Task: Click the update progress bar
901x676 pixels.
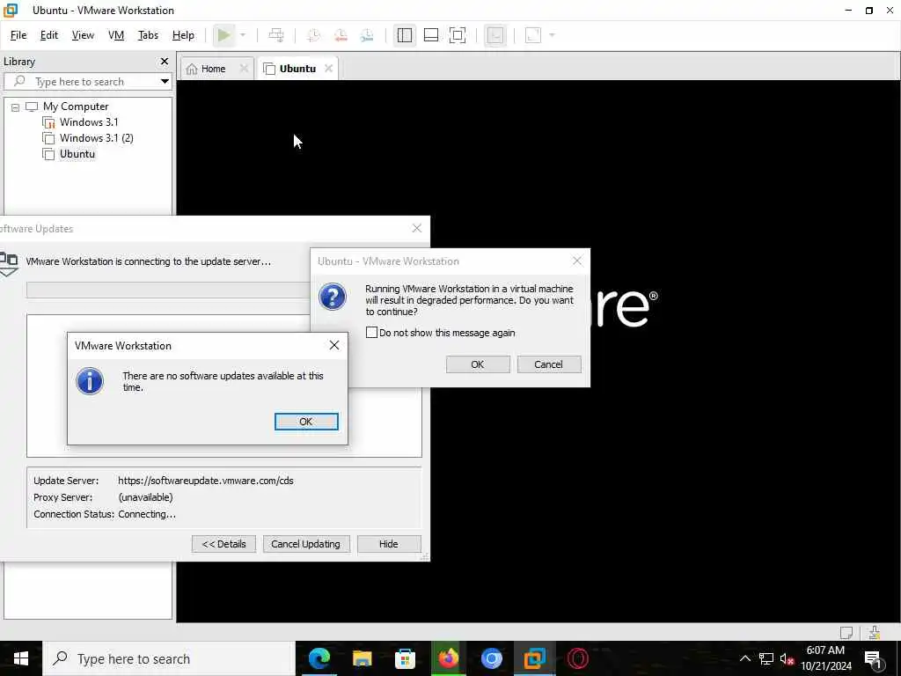Action: coord(168,290)
